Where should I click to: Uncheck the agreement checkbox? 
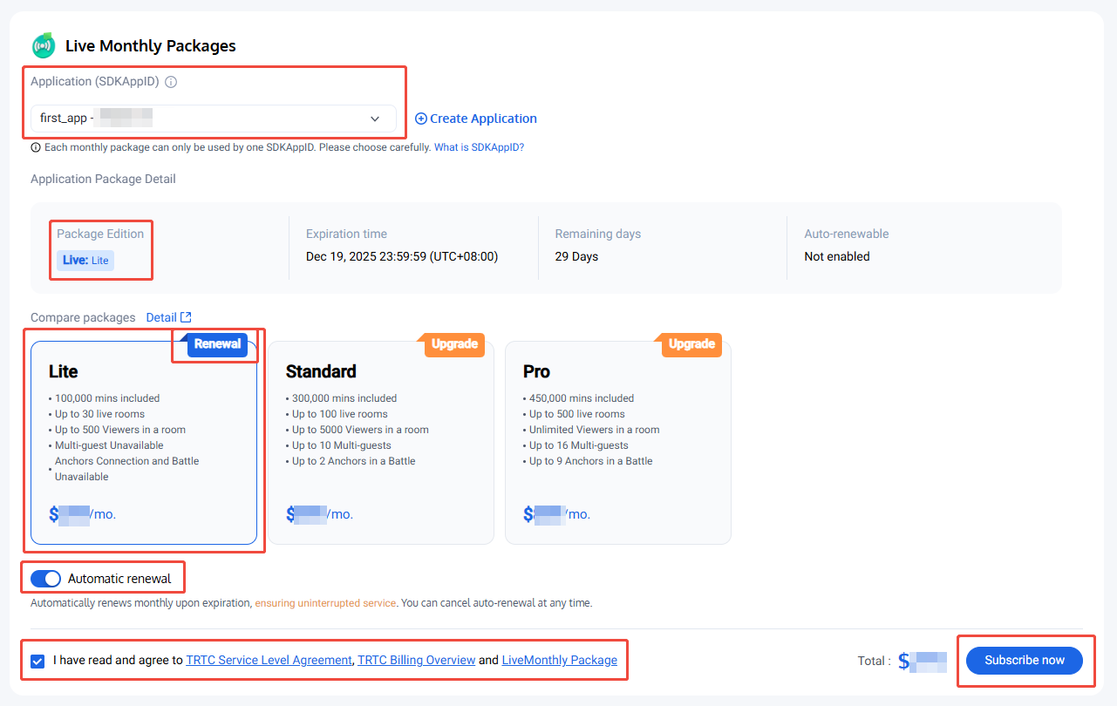(x=37, y=661)
